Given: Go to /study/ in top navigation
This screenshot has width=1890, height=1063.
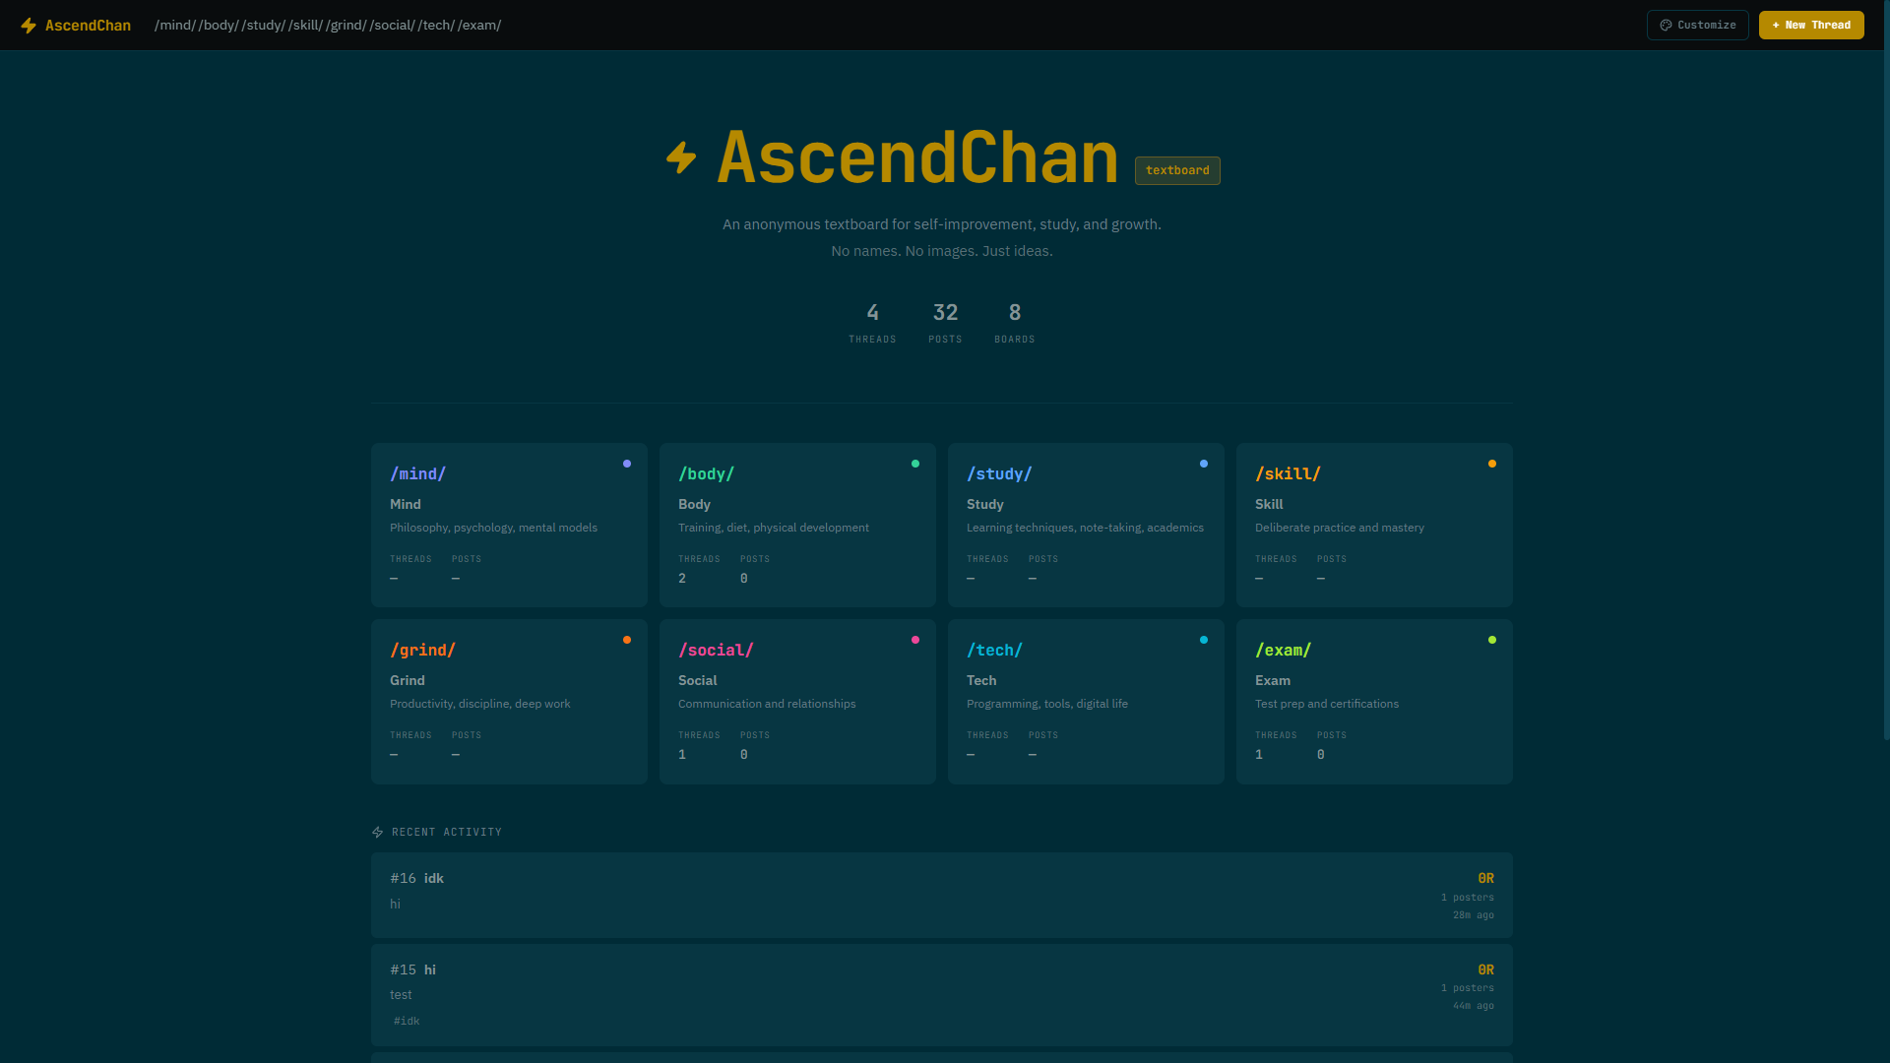Looking at the screenshot, I should click(263, 26).
